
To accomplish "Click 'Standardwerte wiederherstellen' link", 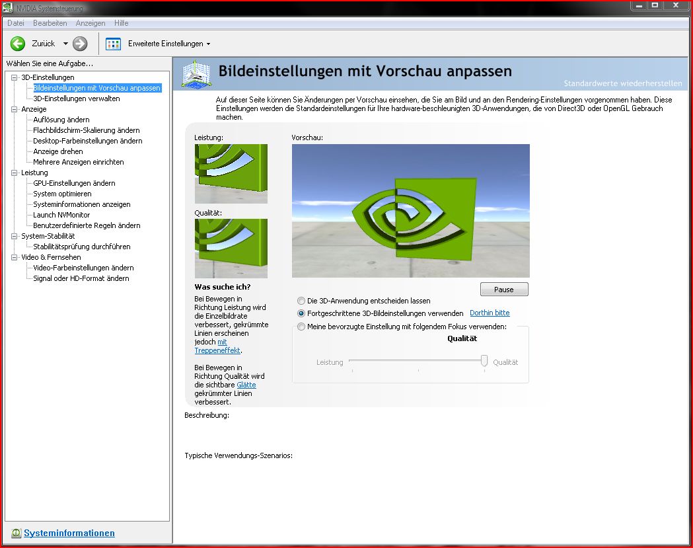I will coord(623,83).
